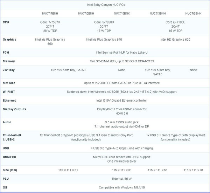
Task: Select the NUC7i7BNH column header
Action: [x=50, y=14]
